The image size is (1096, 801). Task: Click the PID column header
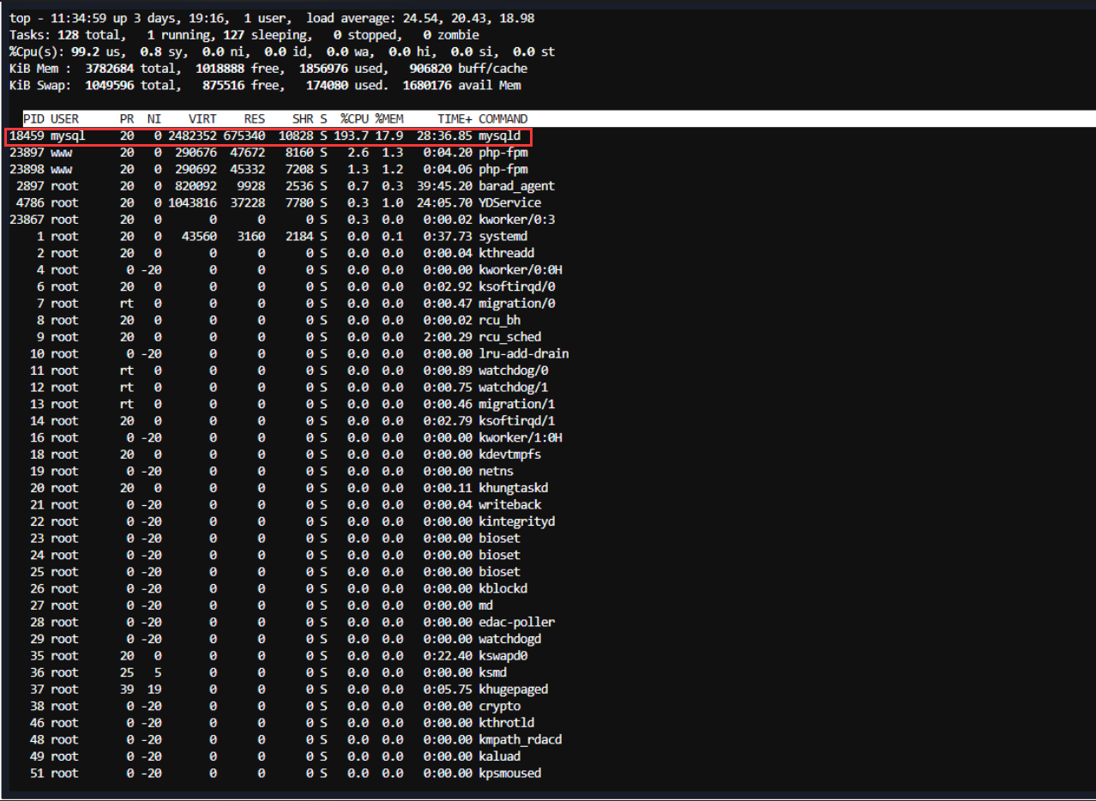pos(33,118)
